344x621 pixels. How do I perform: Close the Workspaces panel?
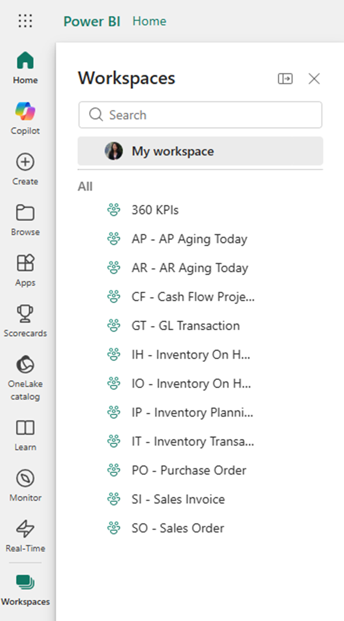(x=314, y=79)
